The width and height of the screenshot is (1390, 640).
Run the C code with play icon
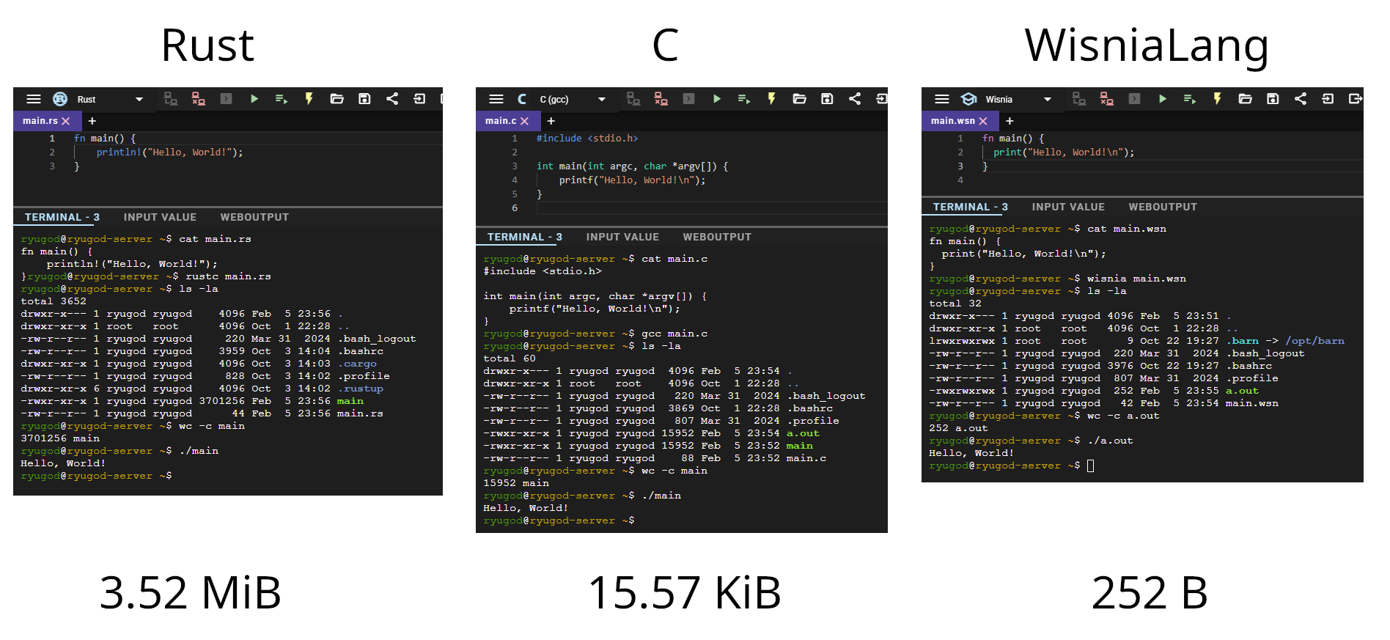[716, 99]
